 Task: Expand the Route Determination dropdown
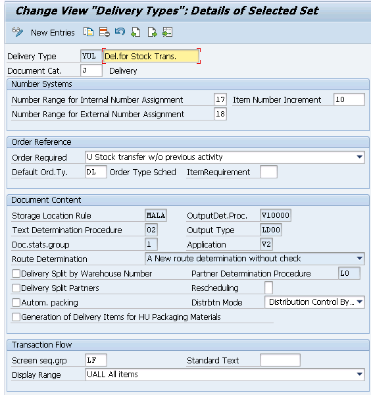[360, 259]
